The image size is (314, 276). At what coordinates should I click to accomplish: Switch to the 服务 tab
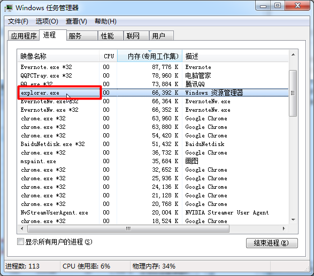82,36
